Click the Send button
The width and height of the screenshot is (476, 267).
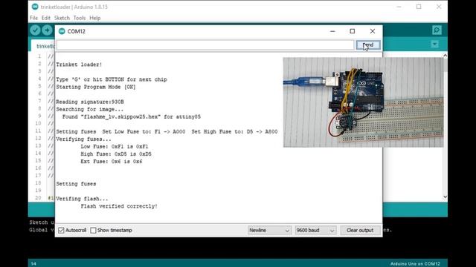(368, 45)
